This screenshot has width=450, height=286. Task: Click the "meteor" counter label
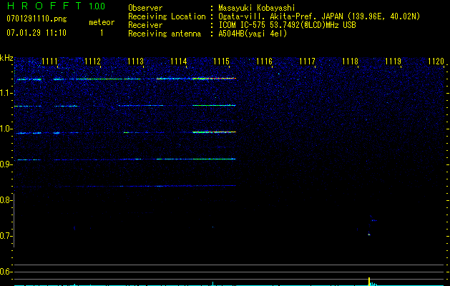pyautogui.click(x=102, y=22)
